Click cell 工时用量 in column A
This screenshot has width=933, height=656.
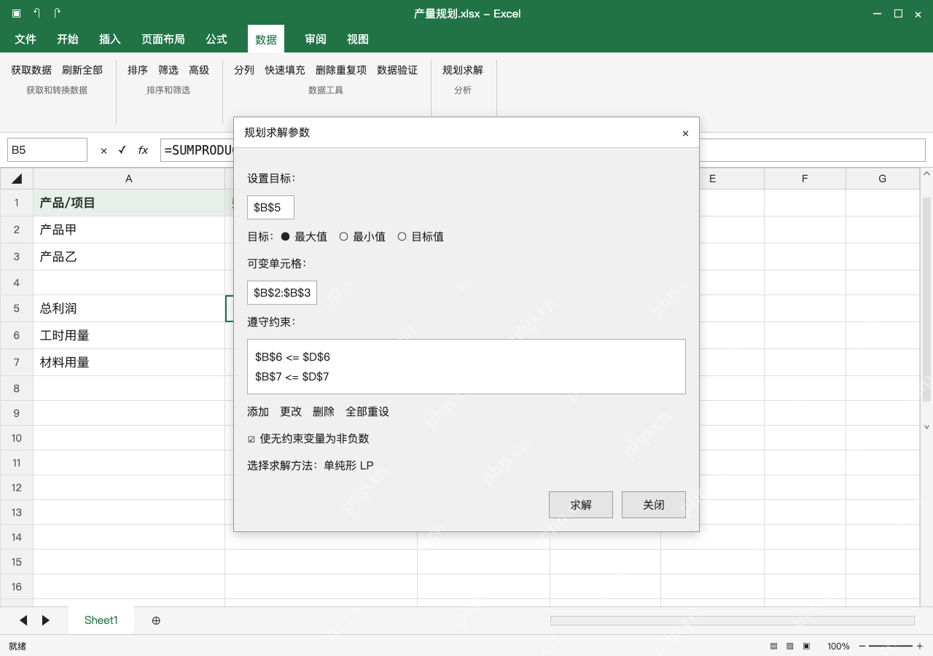[x=129, y=335]
